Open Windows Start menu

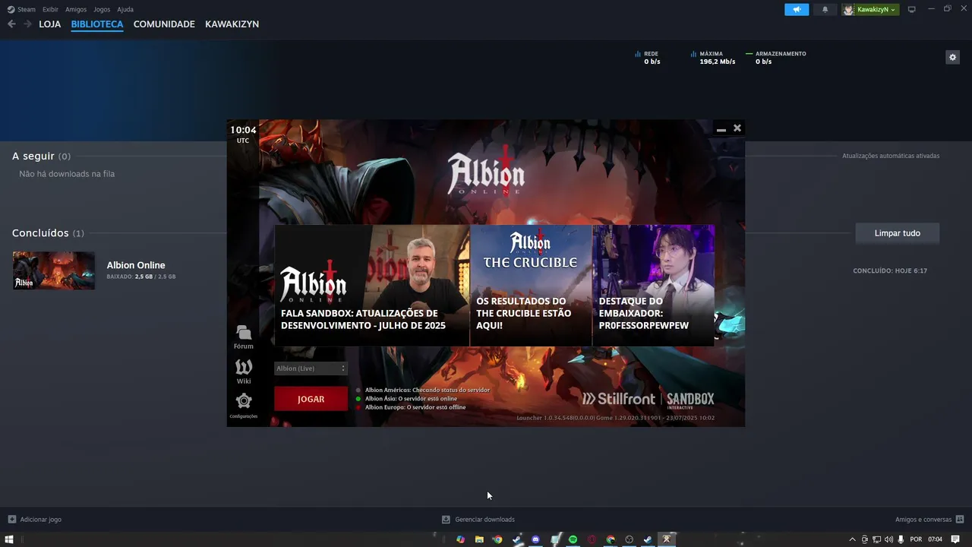pyautogui.click(x=9, y=539)
